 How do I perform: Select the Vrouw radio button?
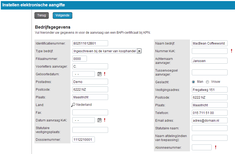pos(207,82)
